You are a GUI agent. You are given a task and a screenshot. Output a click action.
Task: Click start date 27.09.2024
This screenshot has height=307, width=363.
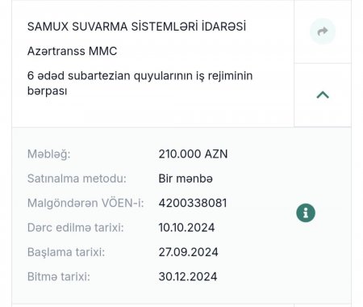point(188,252)
